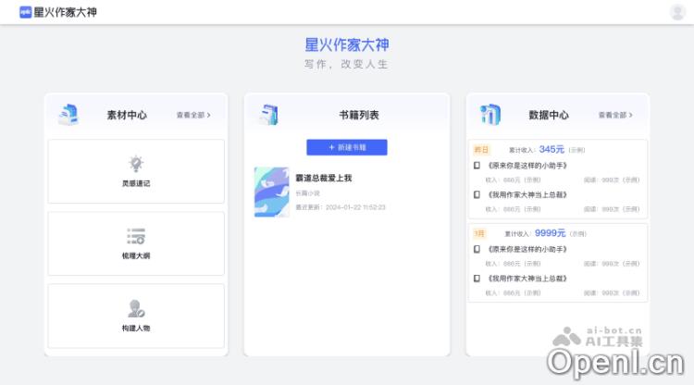Click the 长篇小说 genre label
Image resolution: width=694 pixels, height=385 pixels.
tap(307, 193)
